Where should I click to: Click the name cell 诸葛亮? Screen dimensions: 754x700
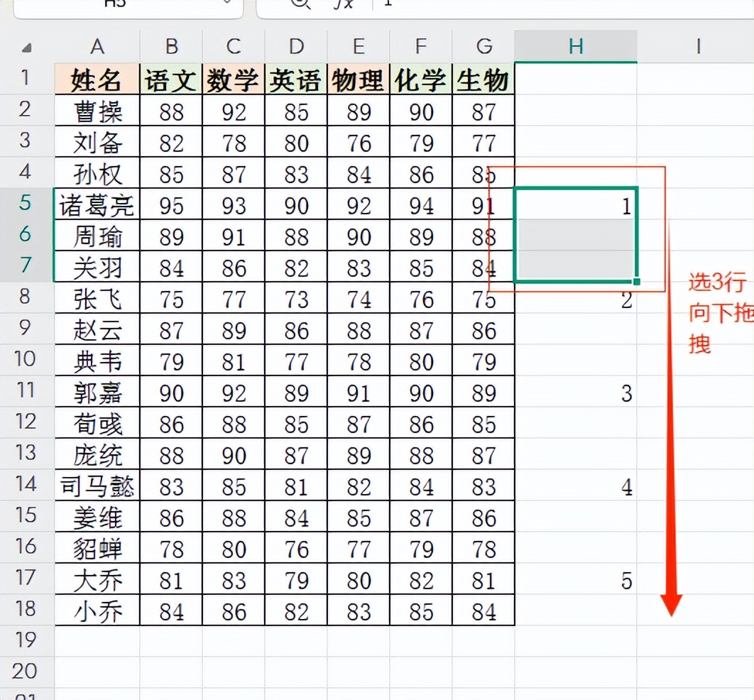pyautogui.click(x=97, y=204)
